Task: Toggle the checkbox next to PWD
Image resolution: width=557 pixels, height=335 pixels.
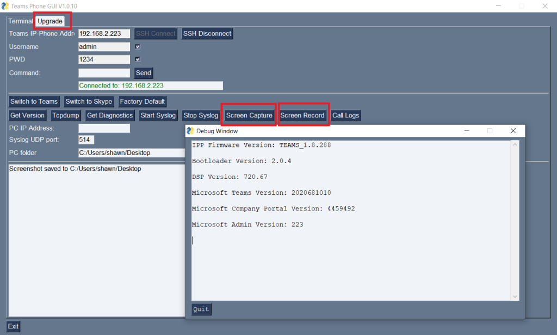Action: (138, 59)
